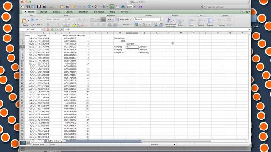
Task: Toggle Underline formatting
Action: pos(58,24)
